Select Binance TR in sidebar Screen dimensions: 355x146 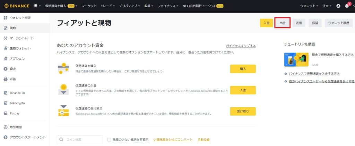[17, 93]
